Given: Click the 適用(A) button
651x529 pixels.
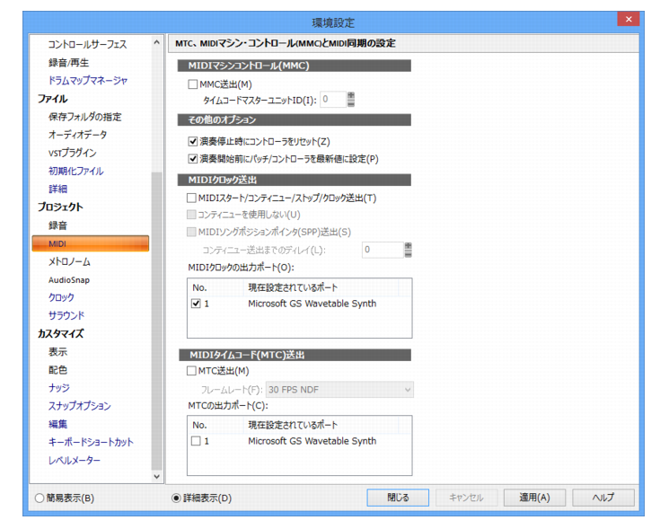Looking at the screenshot, I should point(534,498).
